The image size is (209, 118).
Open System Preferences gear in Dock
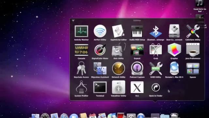131,116
